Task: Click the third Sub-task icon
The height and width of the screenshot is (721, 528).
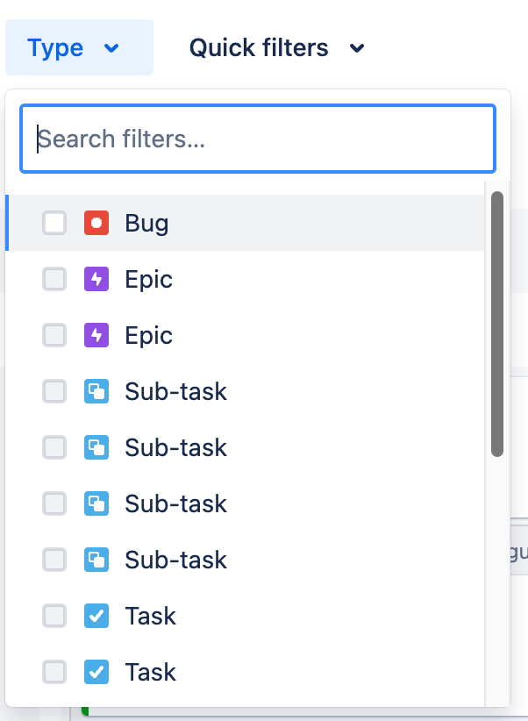Action: 96,503
